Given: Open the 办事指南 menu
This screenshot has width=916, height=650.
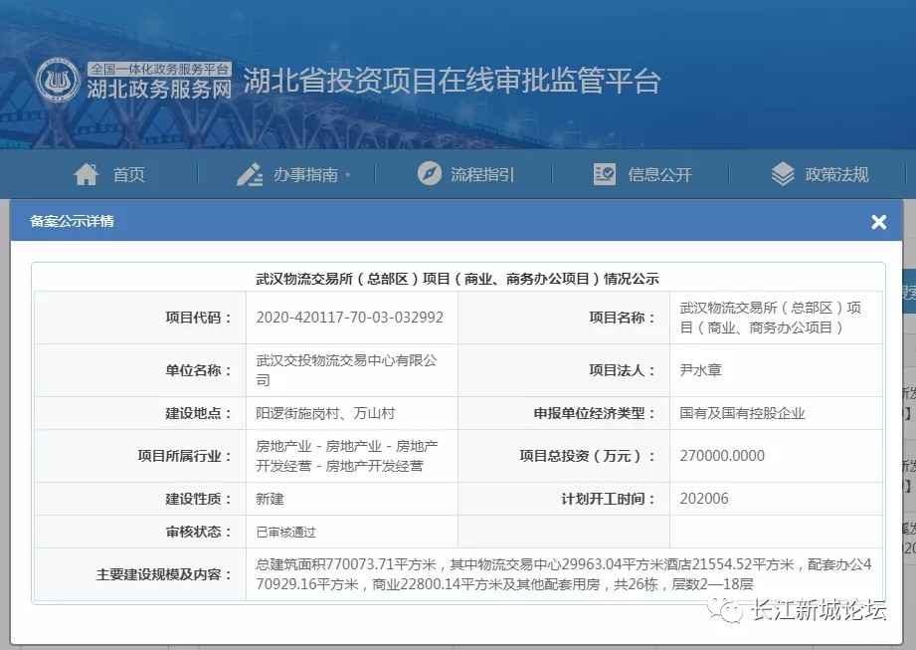Looking at the screenshot, I should 305,174.
